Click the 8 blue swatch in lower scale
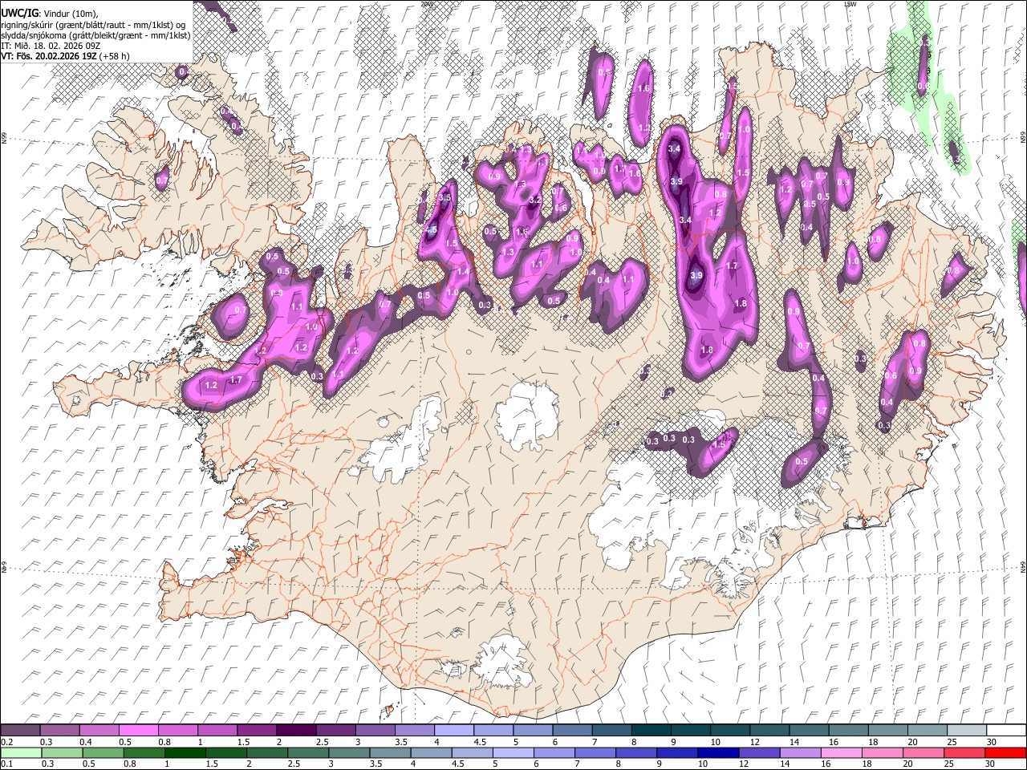1027x770 pixels. coord(635,752)
